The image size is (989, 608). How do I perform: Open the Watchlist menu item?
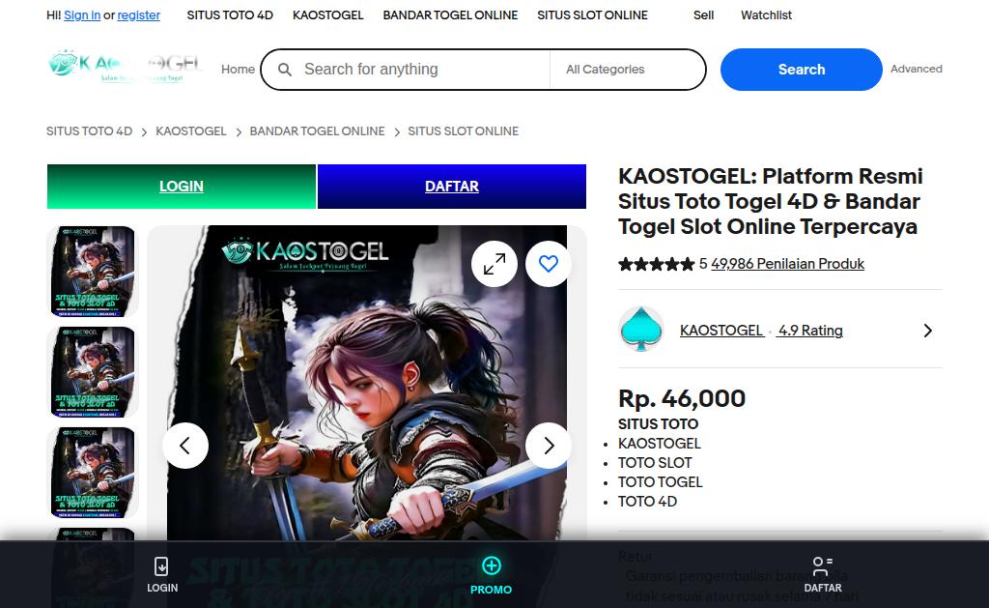766,15
